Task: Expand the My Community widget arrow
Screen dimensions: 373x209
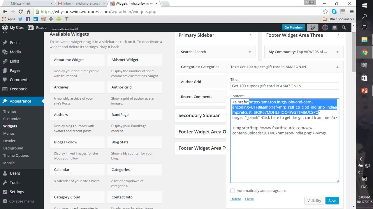Action: pos(337,52)
